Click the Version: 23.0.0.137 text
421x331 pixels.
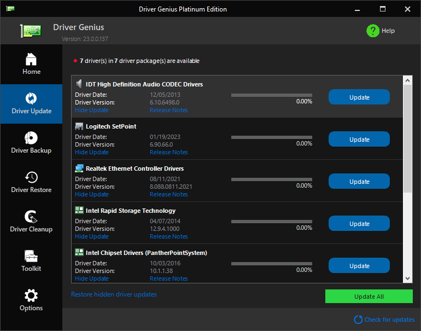coord(85,39)
